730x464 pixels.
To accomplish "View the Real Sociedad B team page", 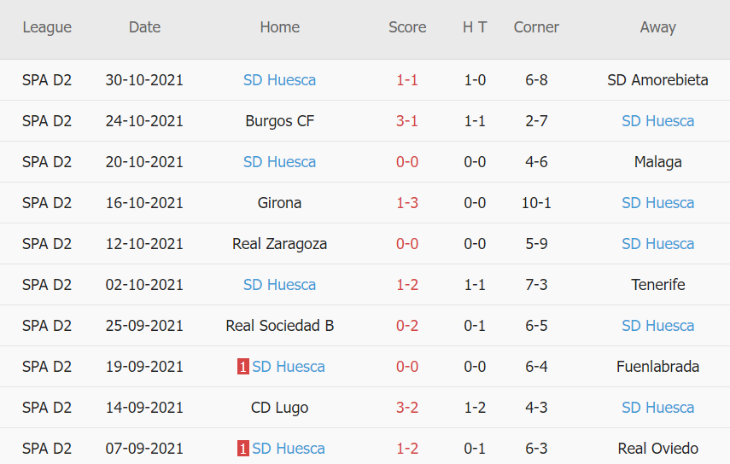I will (279, 326).
